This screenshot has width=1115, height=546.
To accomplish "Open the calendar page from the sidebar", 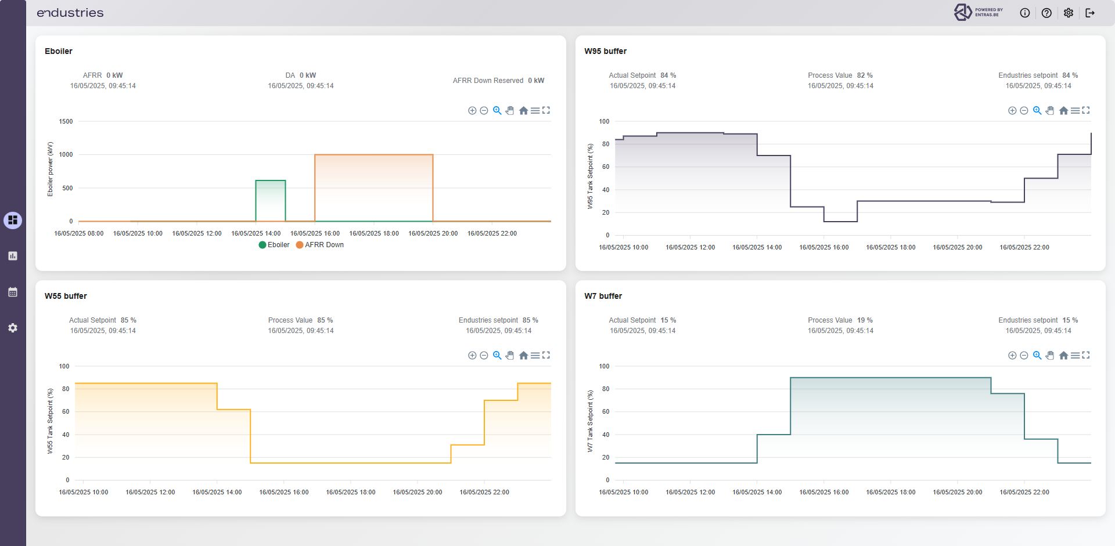I will click(13, 292).
